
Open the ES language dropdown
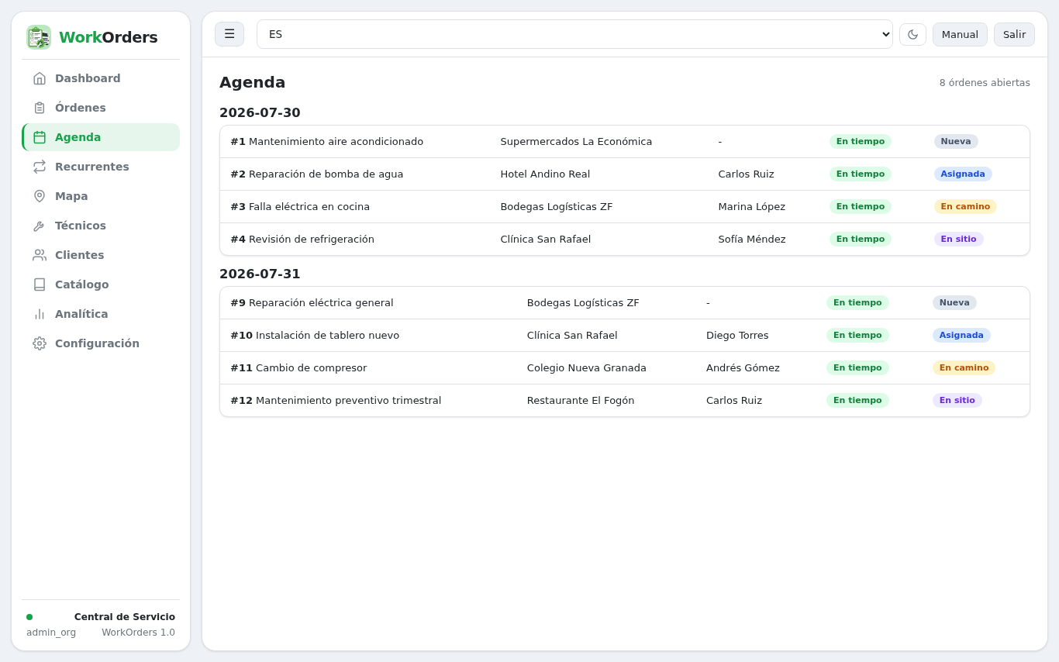(574, 34)
